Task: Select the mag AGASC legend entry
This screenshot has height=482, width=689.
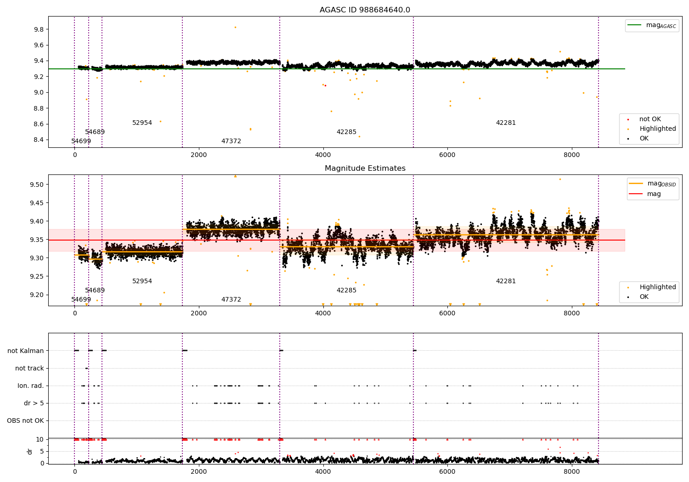Action: [652, 25]
